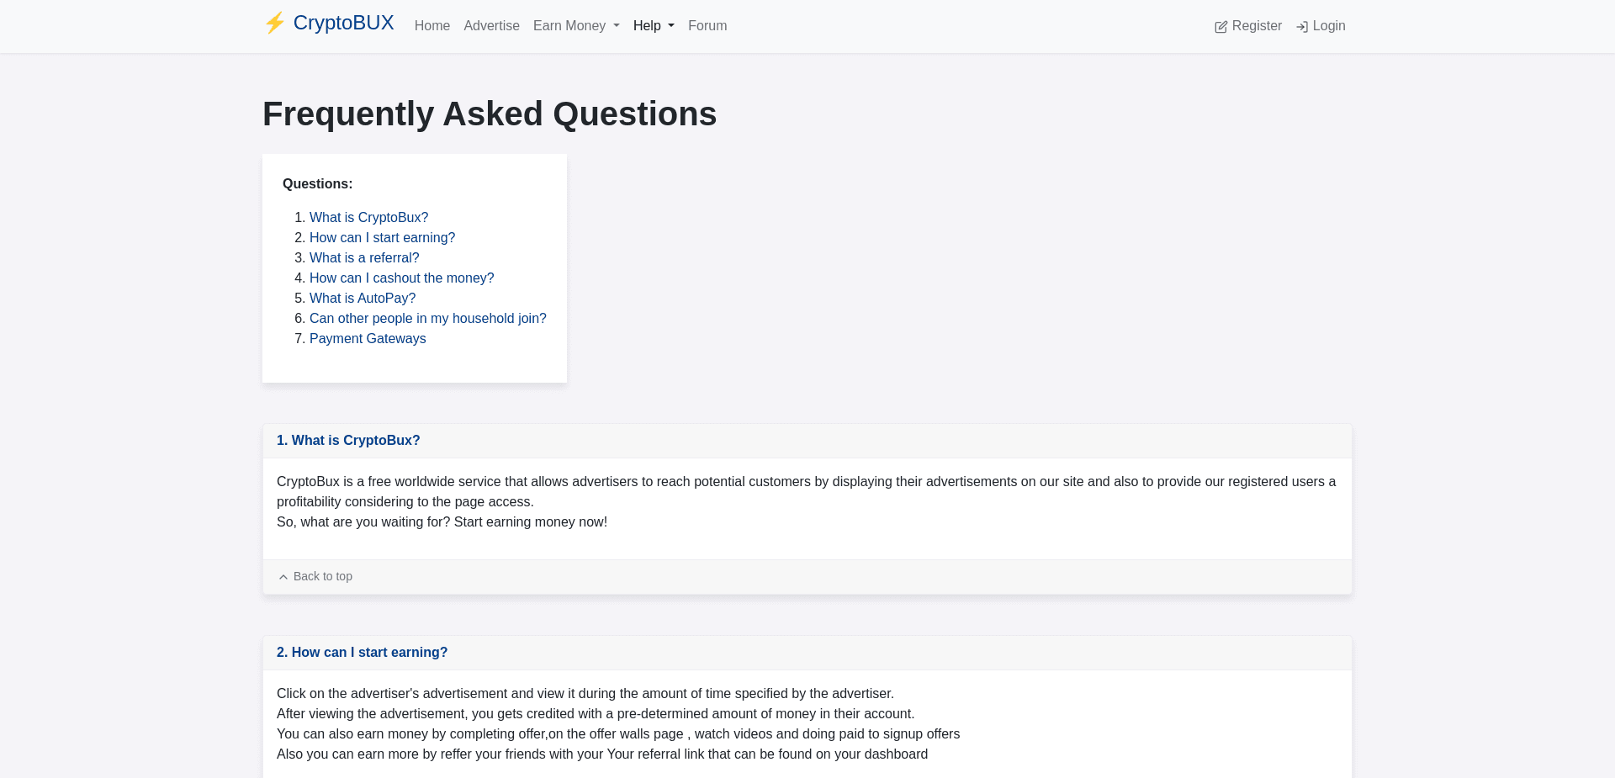
Task: Click Back to top under first answer
Action: click(x=322, y=576)
